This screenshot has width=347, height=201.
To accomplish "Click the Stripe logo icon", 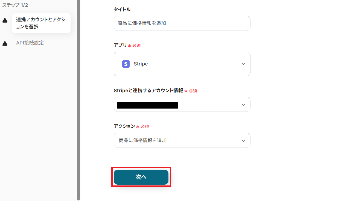I will tap(126, 64).
